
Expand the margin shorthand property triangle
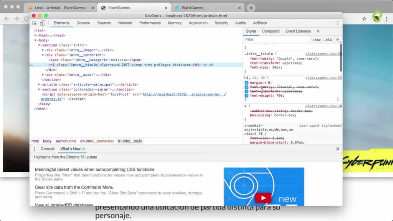point(266,83)
